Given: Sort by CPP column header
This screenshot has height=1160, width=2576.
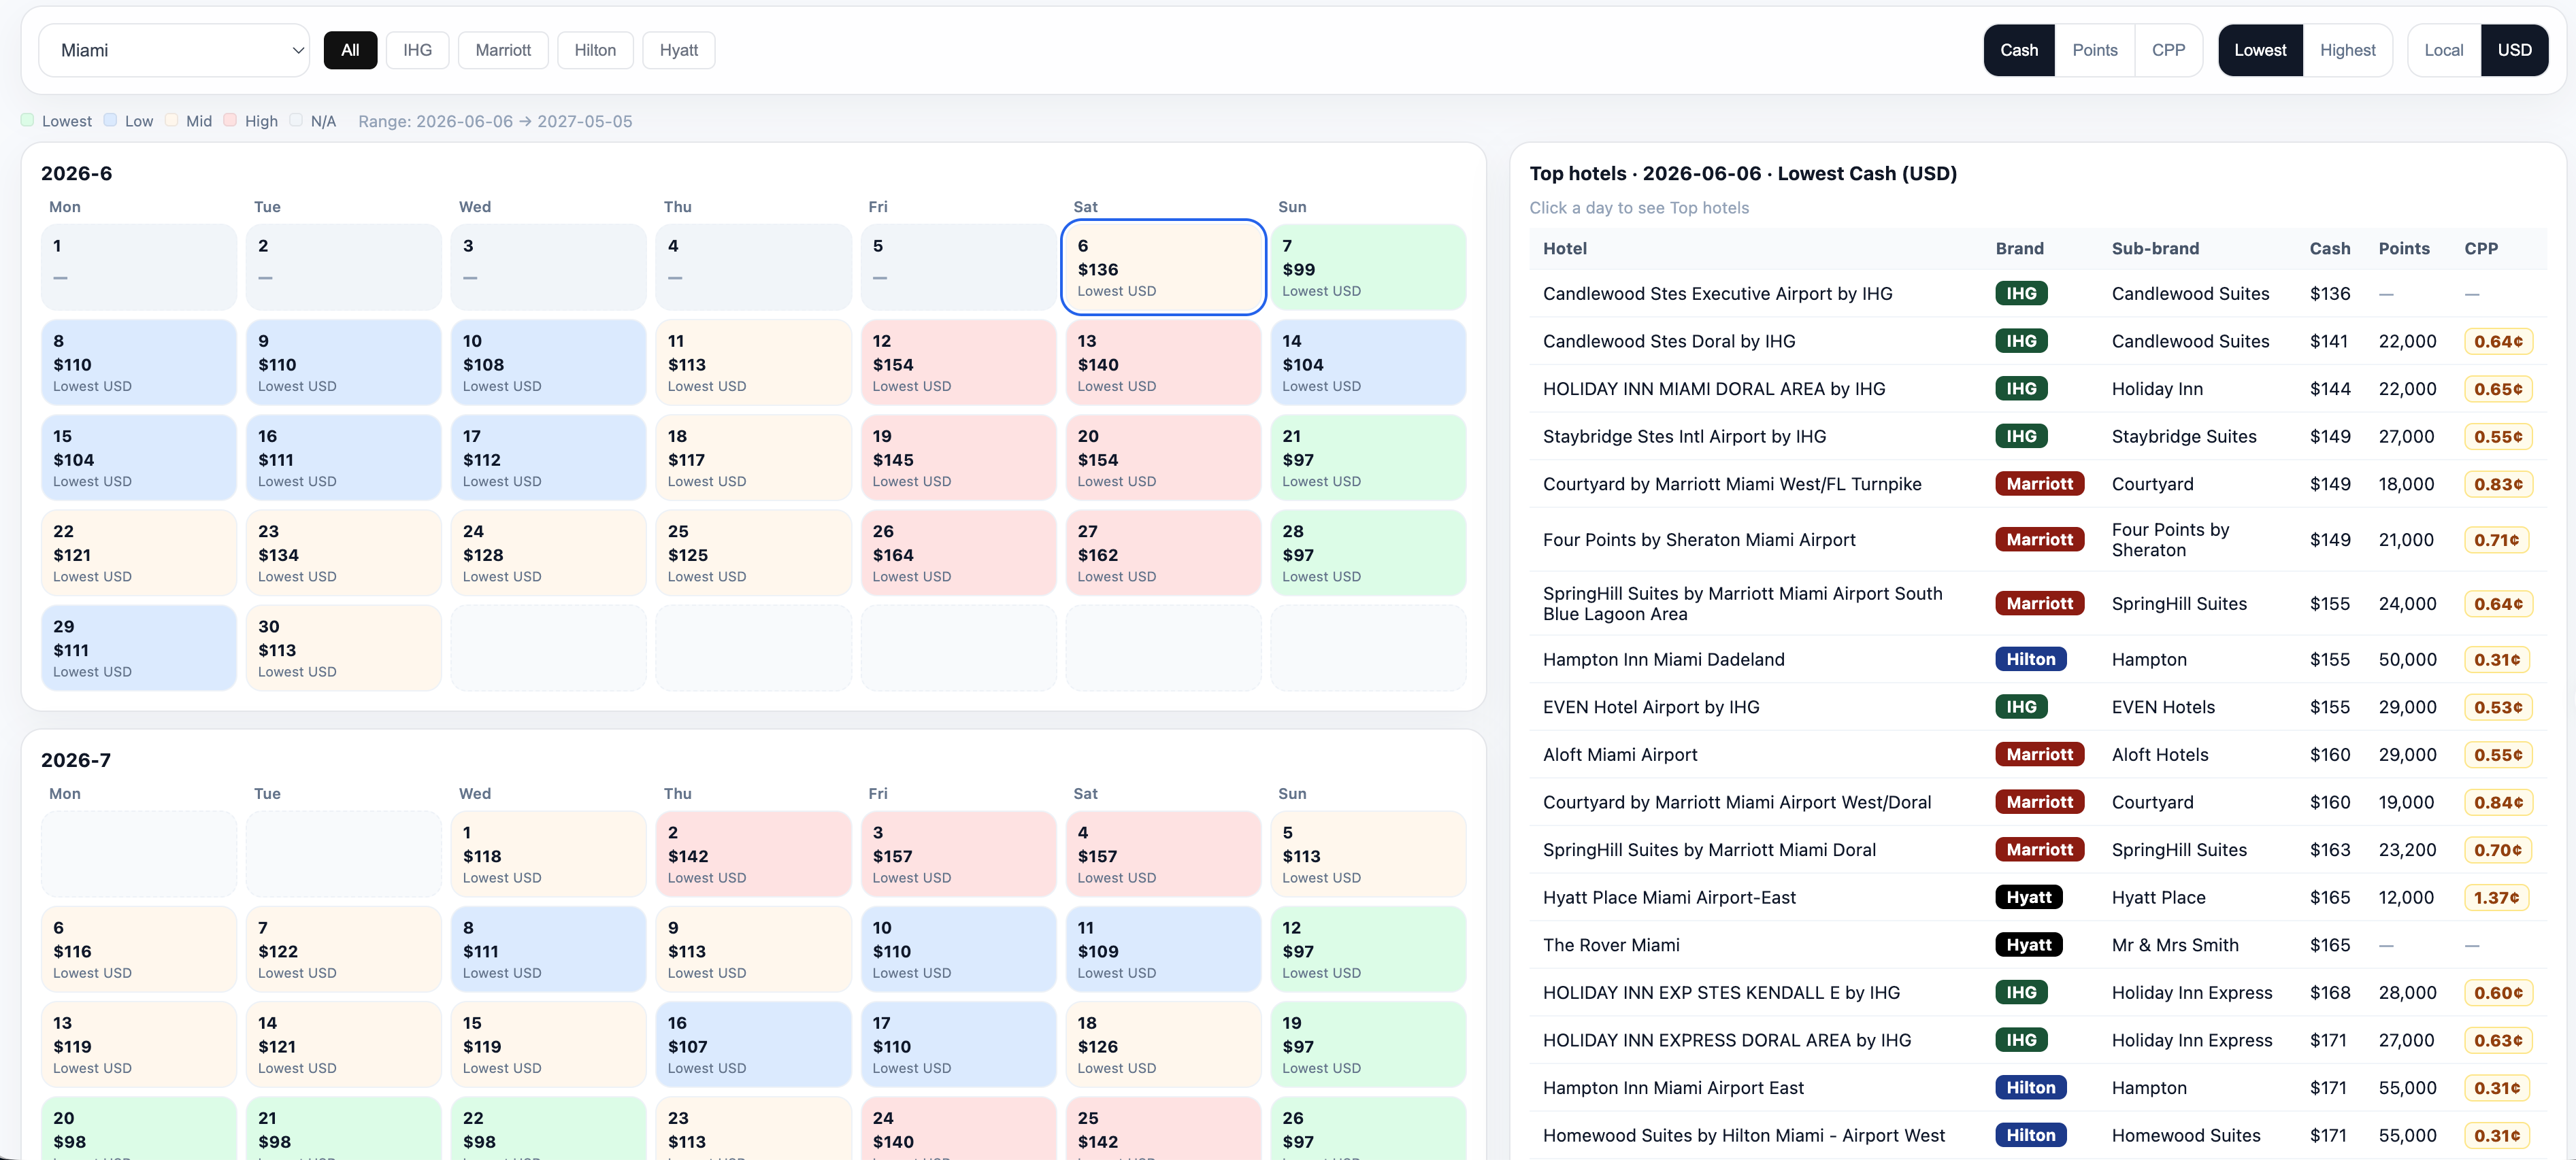Looking at the screenshot, I should pos(2480,249).
